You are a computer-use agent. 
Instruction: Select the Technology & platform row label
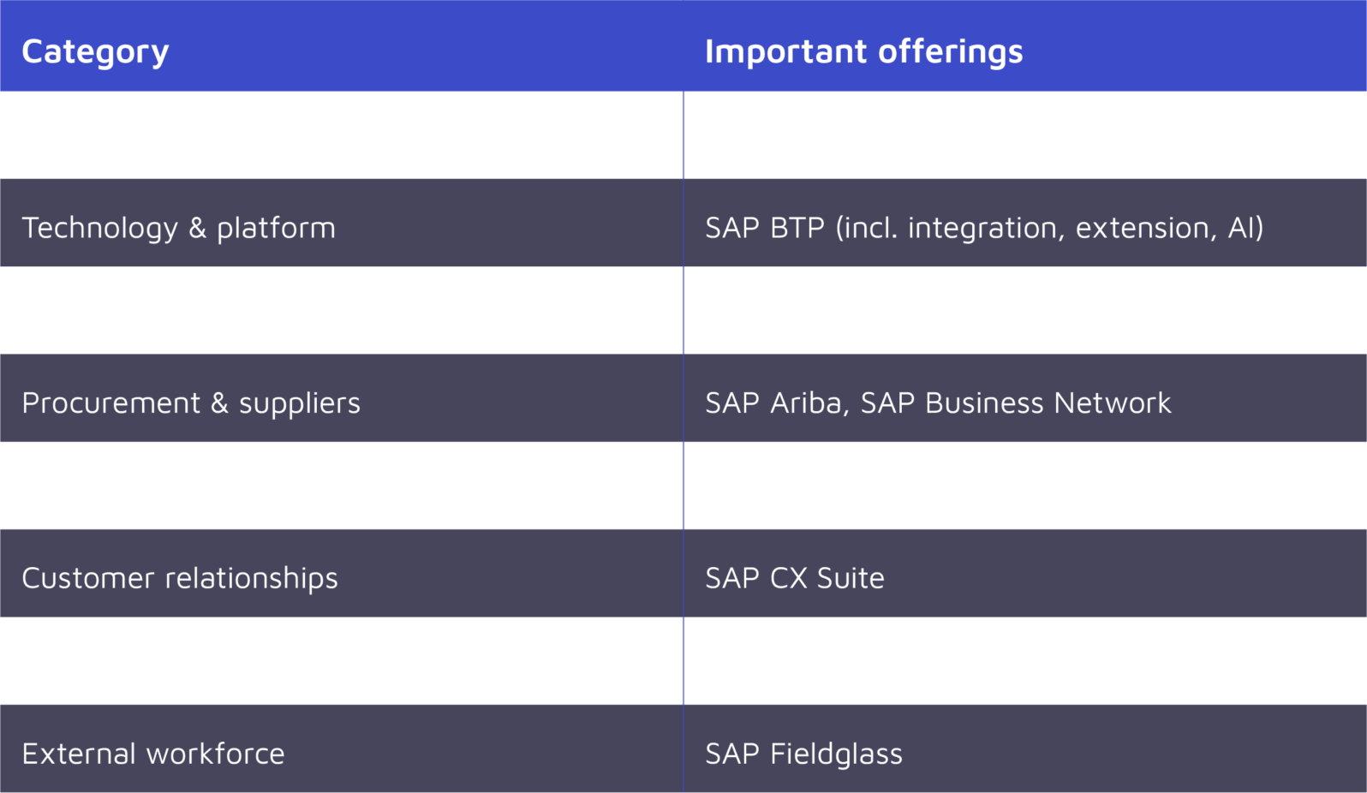click(x=178, y=228)
